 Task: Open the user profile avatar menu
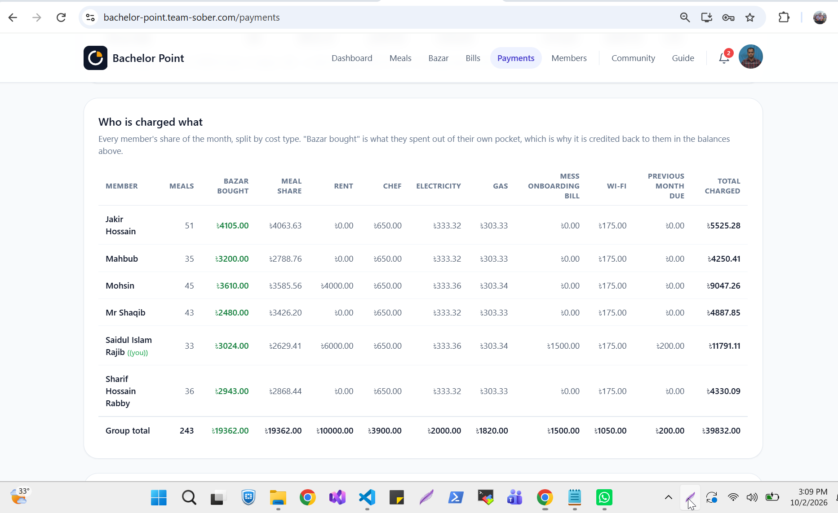(750, 57)
